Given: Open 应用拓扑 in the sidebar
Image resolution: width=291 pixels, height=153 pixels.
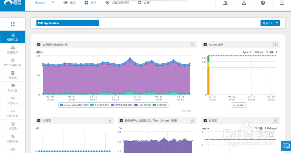Looking at the screenshot, I should point(13,50).
